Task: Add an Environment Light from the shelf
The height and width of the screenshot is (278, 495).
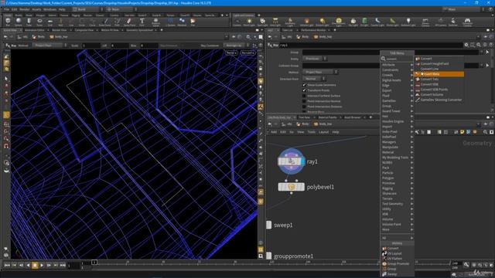Action: tap(339, 22)
